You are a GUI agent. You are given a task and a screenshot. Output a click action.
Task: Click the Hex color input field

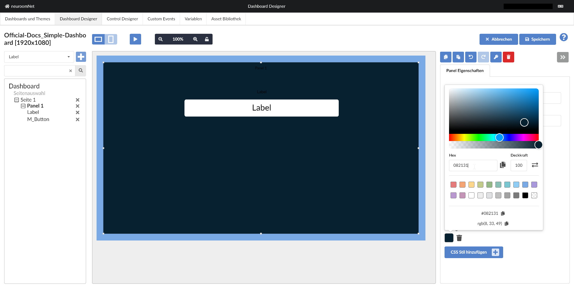pos(473,165)
